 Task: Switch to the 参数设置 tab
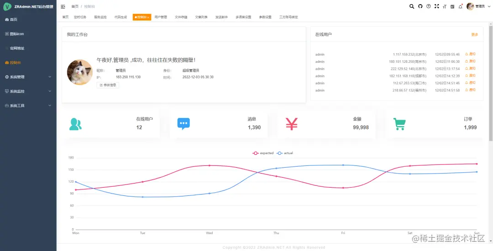(265, 17)
